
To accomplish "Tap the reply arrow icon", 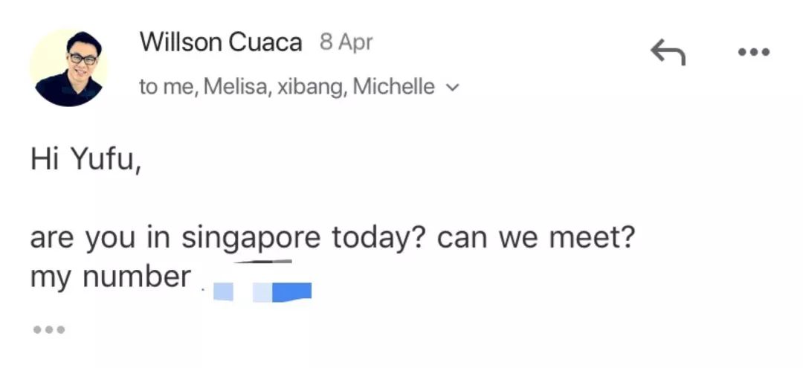I will coord(668,52).
